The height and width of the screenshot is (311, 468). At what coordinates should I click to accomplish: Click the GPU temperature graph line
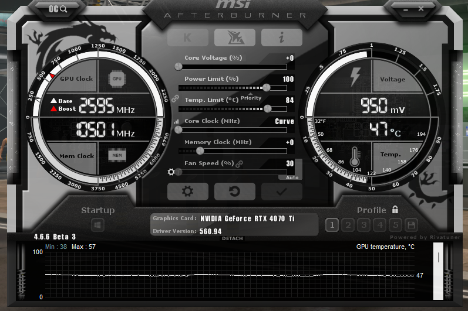click(x=230, y=275)
